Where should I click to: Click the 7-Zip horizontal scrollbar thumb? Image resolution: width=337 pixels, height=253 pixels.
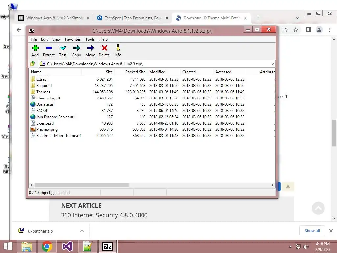(82, 185)
